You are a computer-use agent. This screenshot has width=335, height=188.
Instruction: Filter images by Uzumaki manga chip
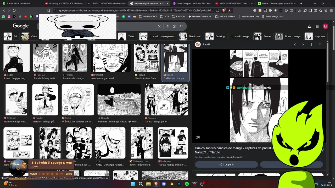(x=240, y=36)
